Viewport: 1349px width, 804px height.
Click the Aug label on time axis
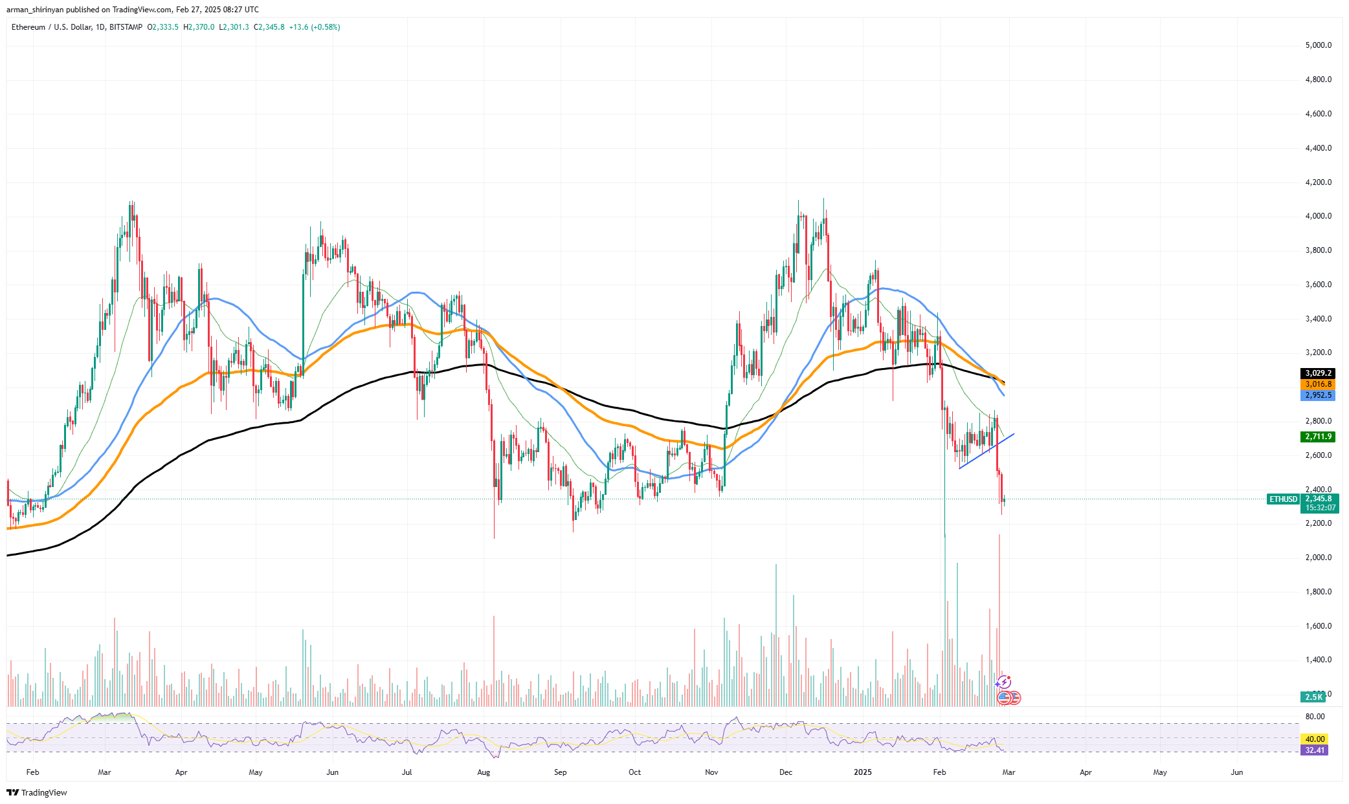[x=483, y=772]
